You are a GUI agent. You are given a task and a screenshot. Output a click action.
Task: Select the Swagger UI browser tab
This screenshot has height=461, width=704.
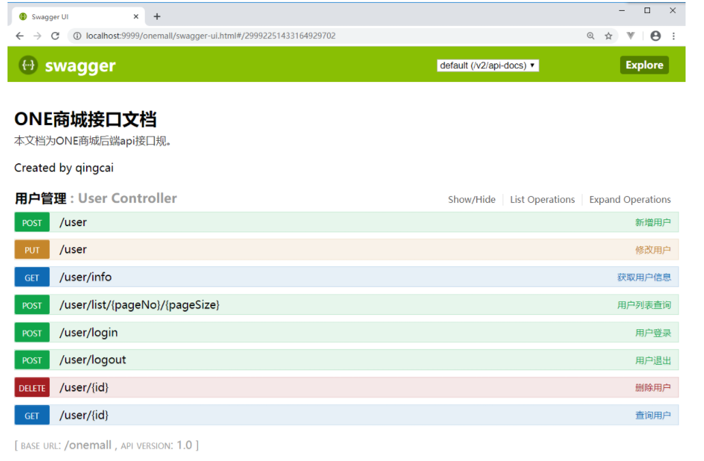[x=76, y=16]
